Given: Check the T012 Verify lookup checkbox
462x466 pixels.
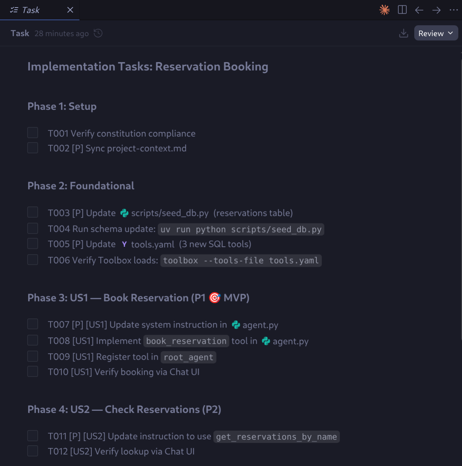Looking at the screenshot, I should click(33, 451).
